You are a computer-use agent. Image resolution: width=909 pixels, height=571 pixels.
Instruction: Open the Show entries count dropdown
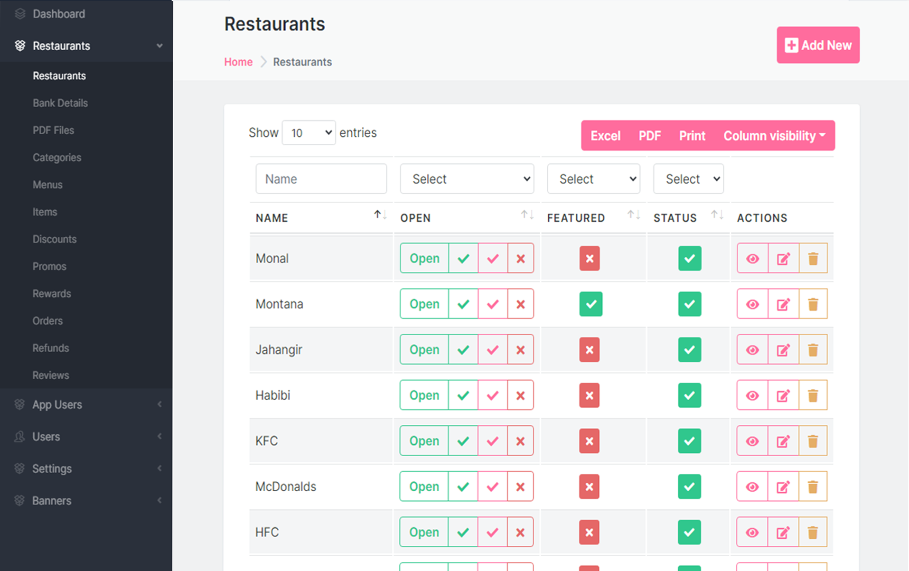tap(309, 132)
